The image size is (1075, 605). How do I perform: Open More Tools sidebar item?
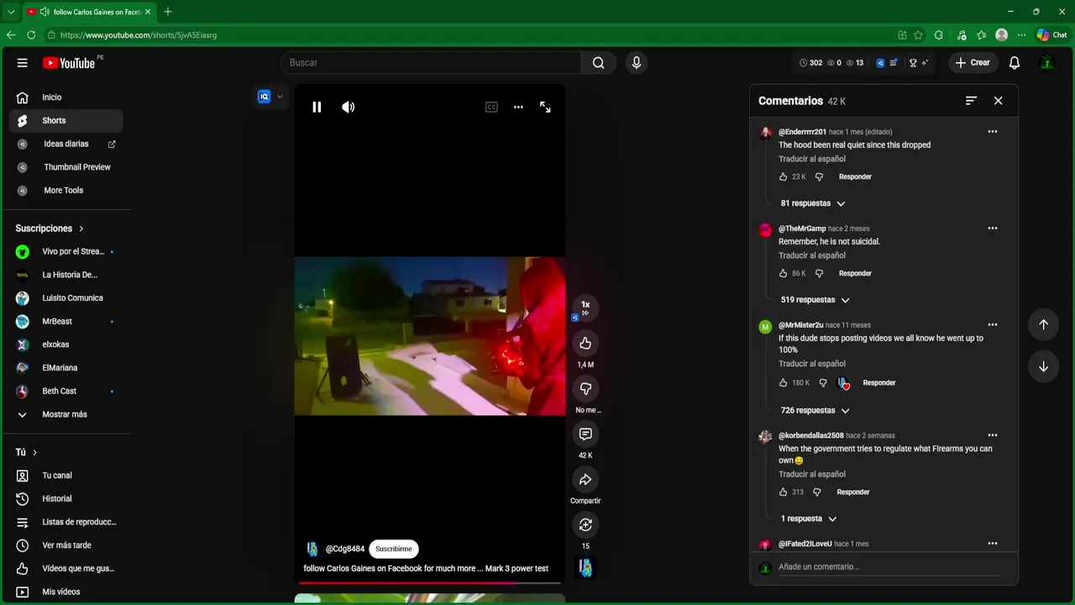(x=66, y=191)
